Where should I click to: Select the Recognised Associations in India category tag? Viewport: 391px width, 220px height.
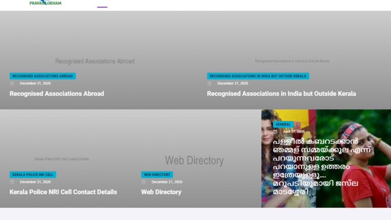(257, 76)
